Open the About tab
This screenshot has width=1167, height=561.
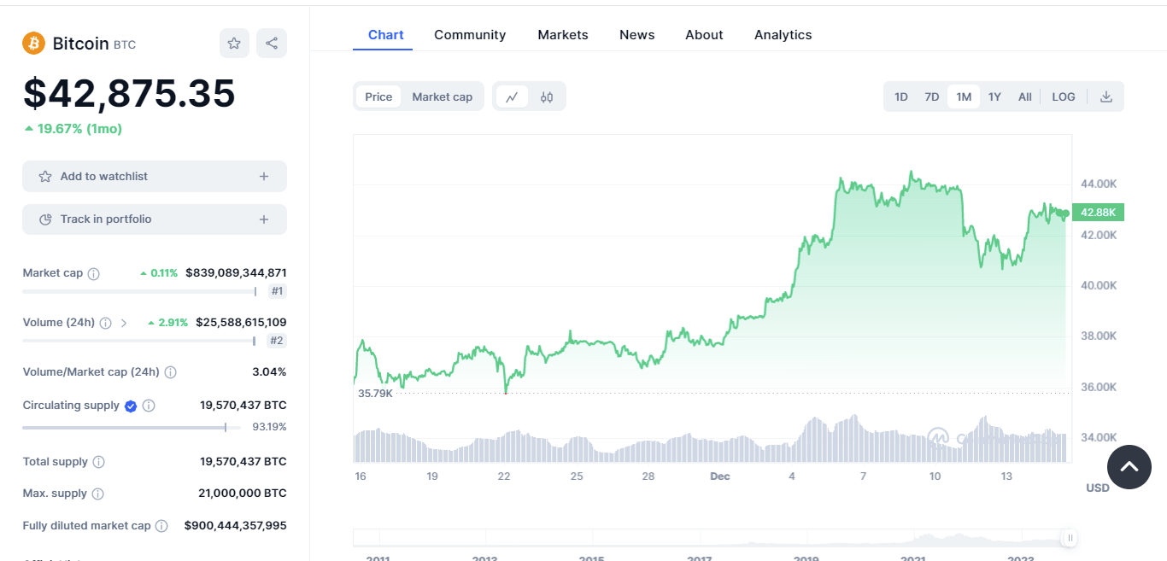pos(704,35)
